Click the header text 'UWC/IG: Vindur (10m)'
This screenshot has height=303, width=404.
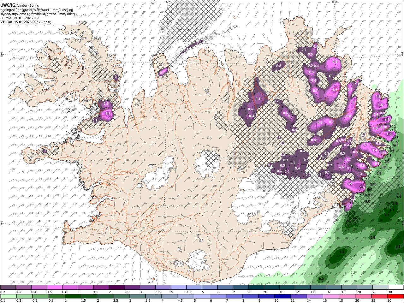[20, 5]
